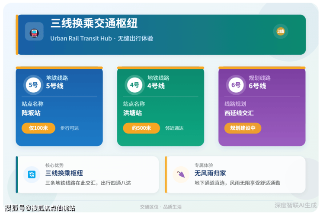320x215 pixels.
Task: Click the purple umbrella icon
Action: pyautogui.click(x=181, y=174)
